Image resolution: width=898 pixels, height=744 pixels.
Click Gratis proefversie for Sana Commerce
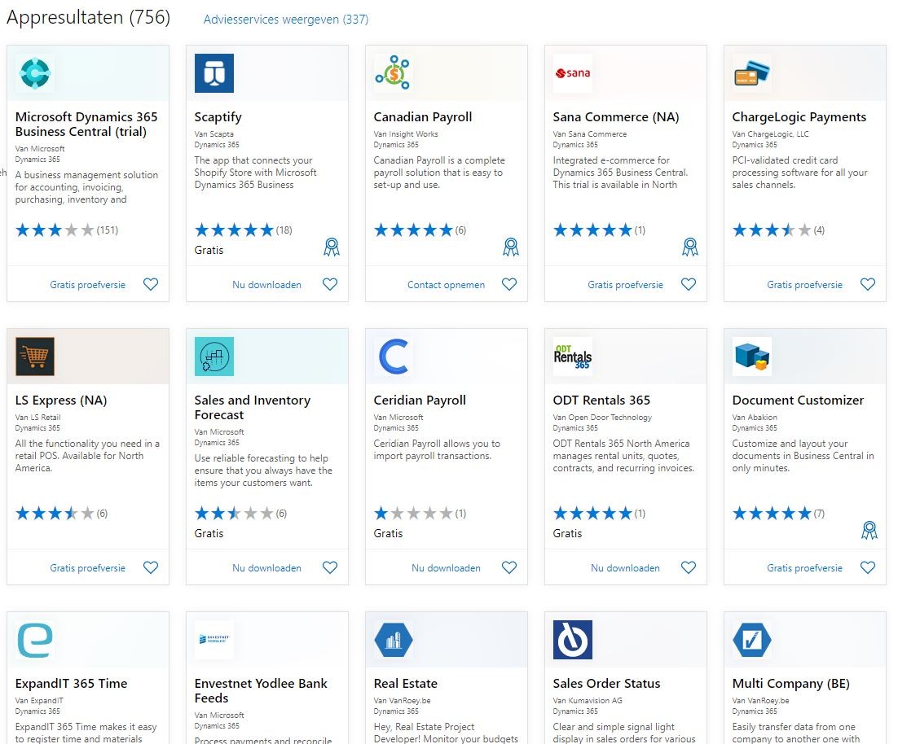point(625,285)
